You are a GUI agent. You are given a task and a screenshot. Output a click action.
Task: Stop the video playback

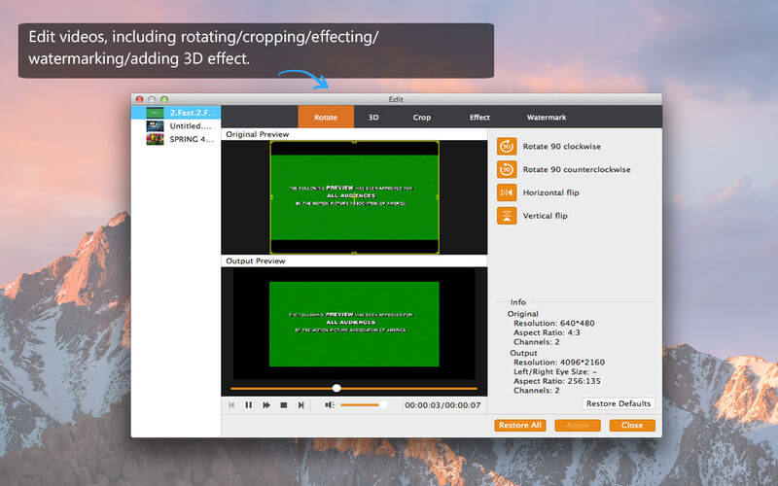pos(284,405)
